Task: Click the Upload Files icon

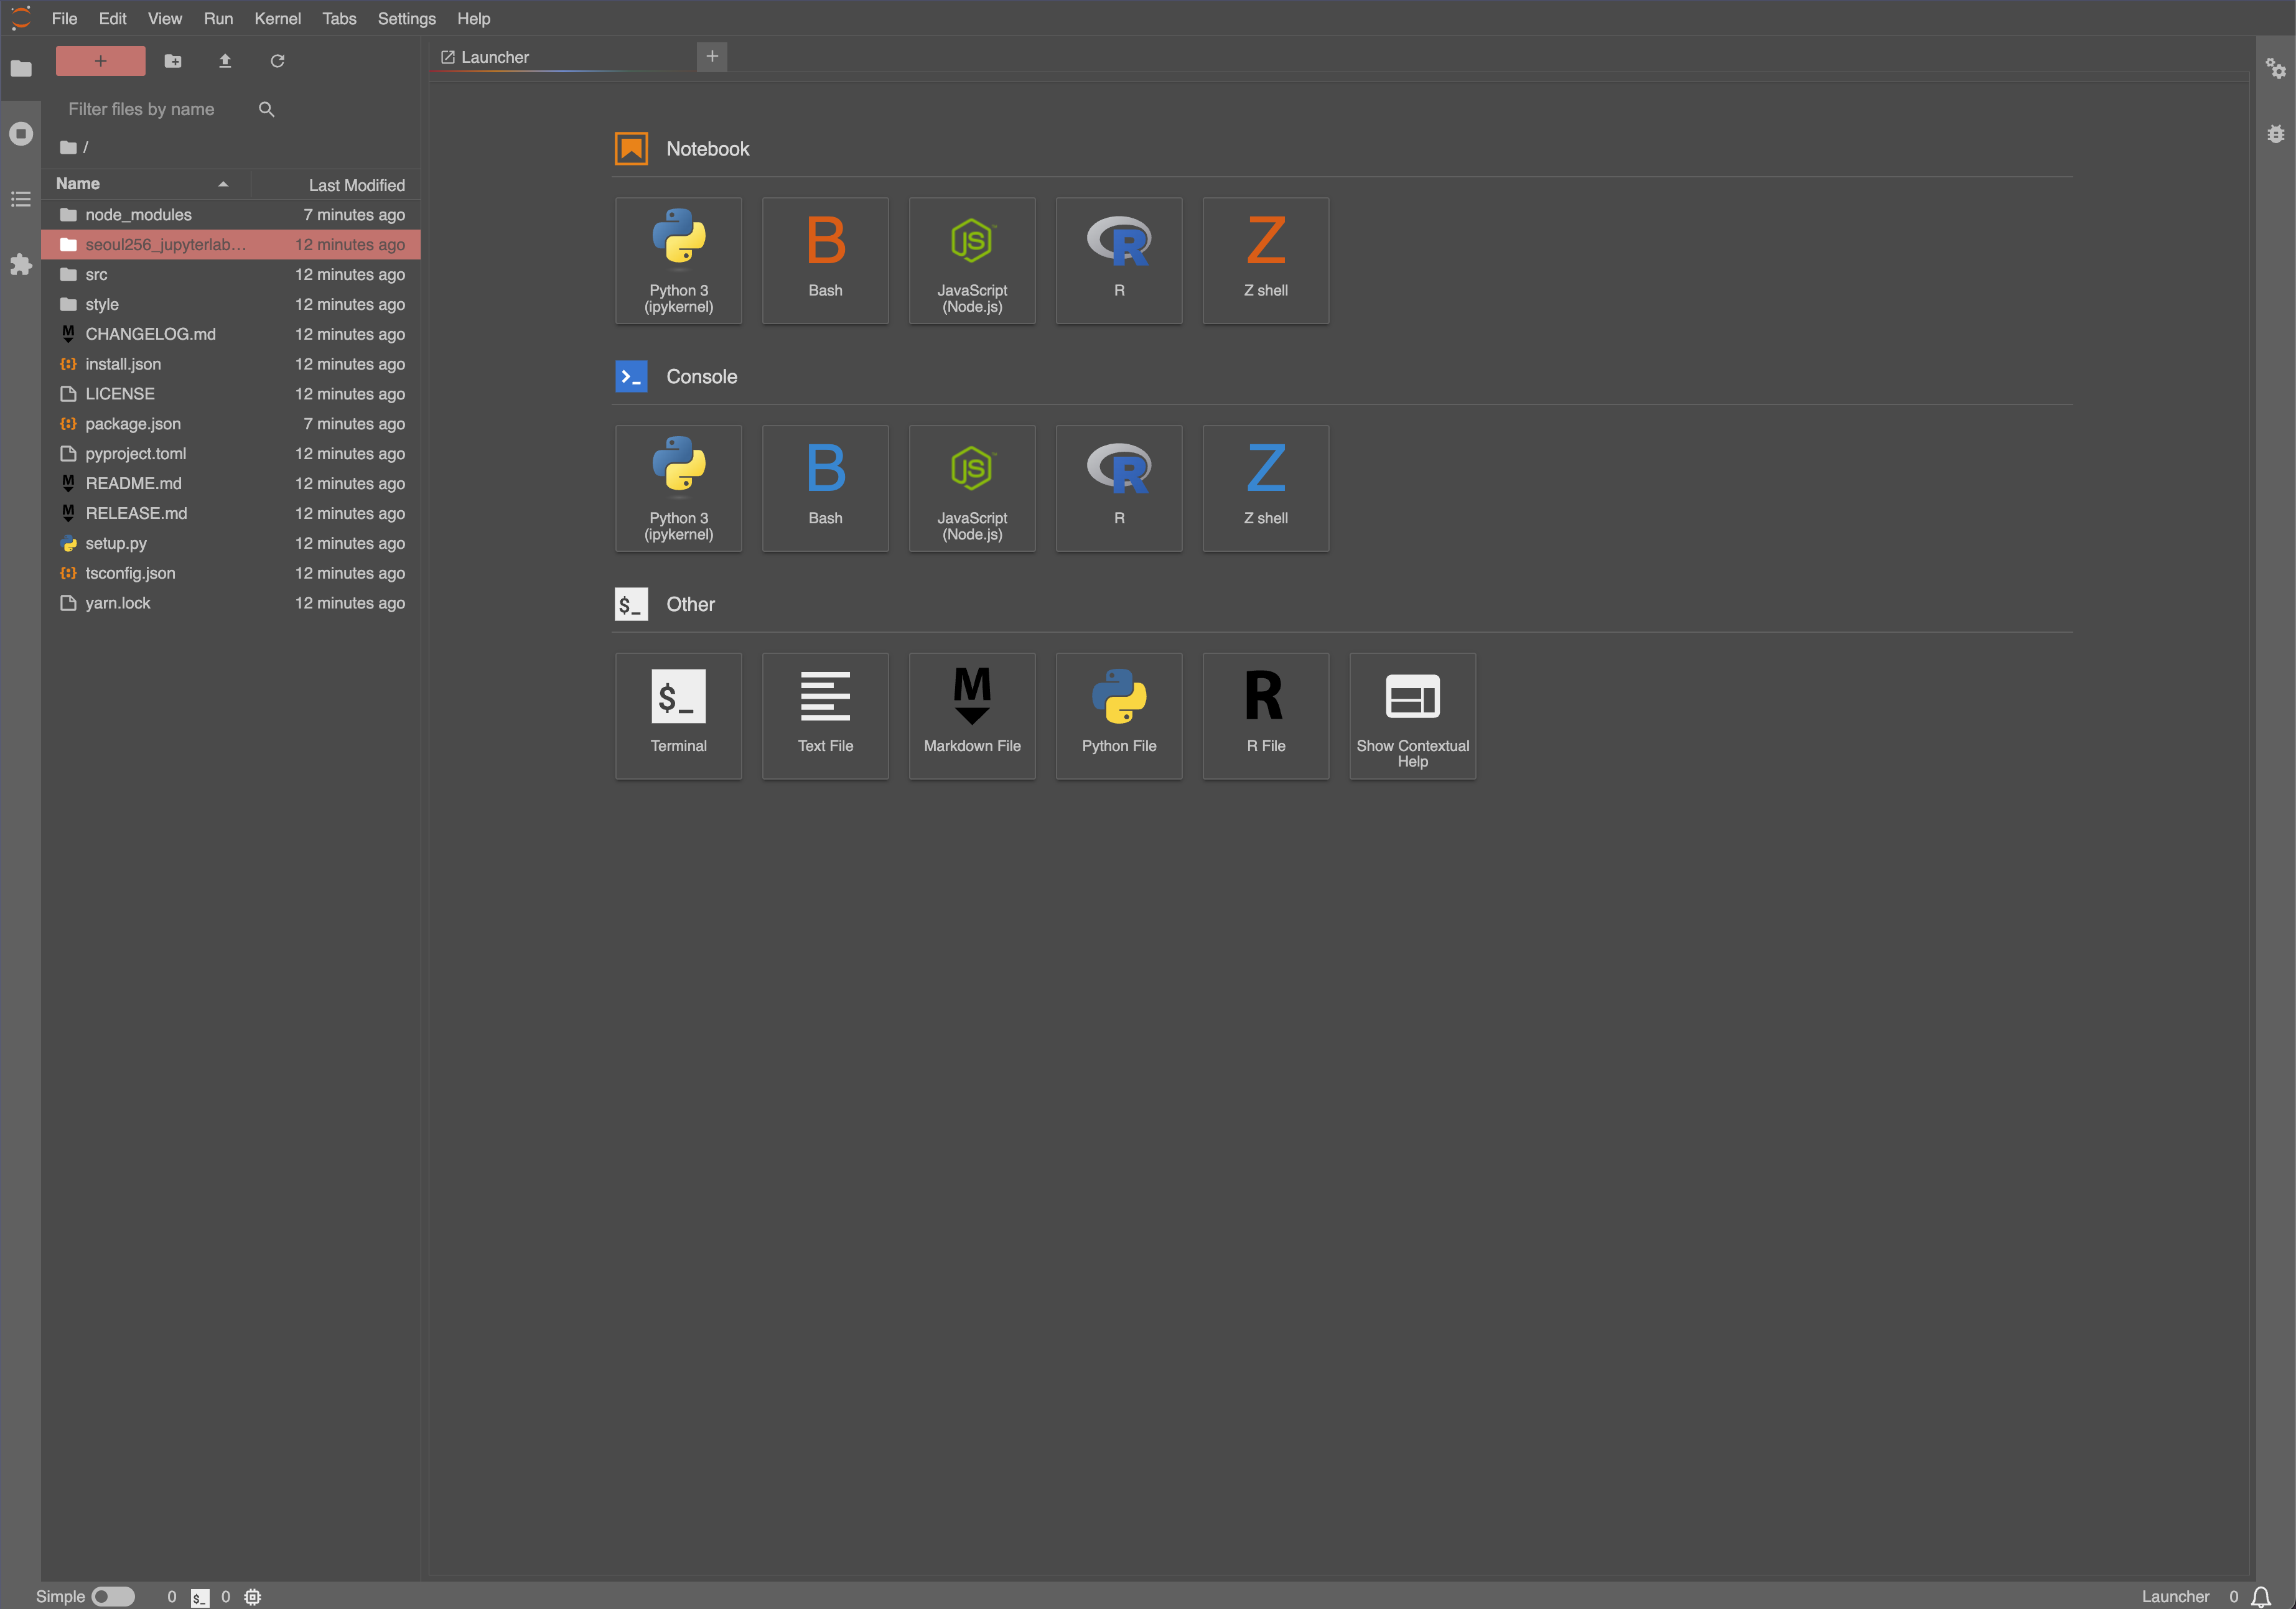Action: [x=225, y=61]
